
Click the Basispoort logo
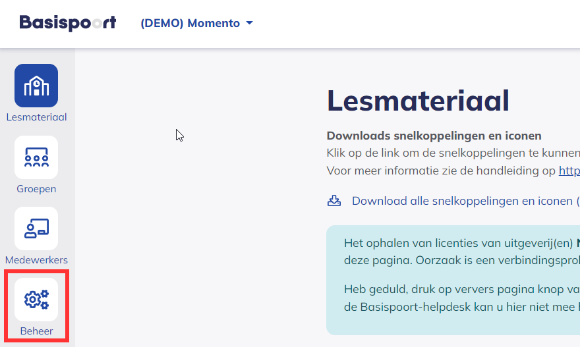coord(68,23)
